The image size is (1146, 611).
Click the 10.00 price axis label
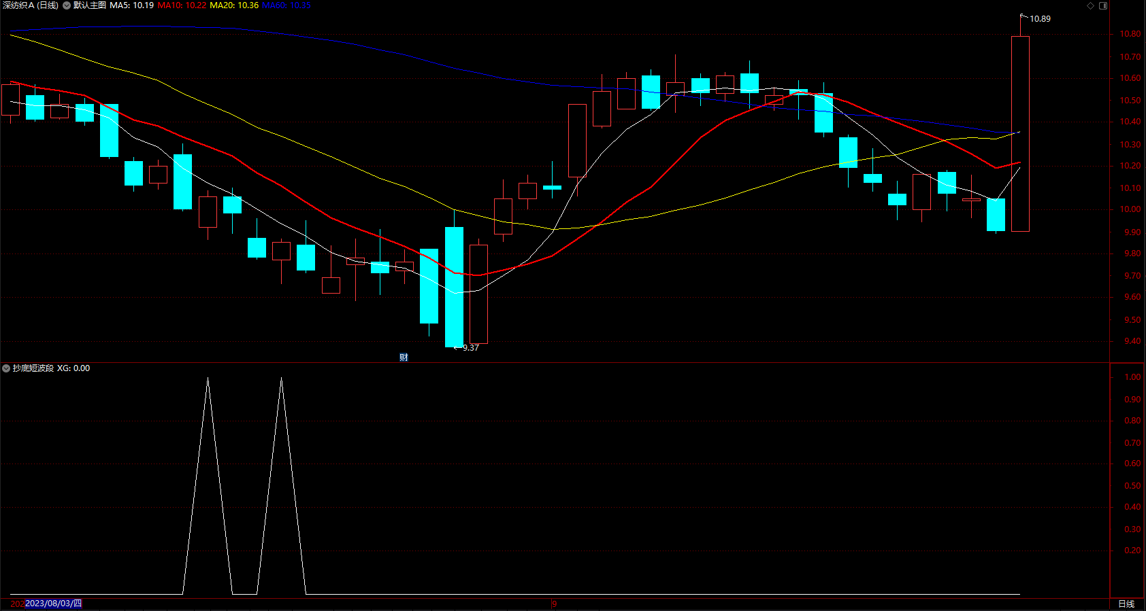click(x=1130, y=209)
